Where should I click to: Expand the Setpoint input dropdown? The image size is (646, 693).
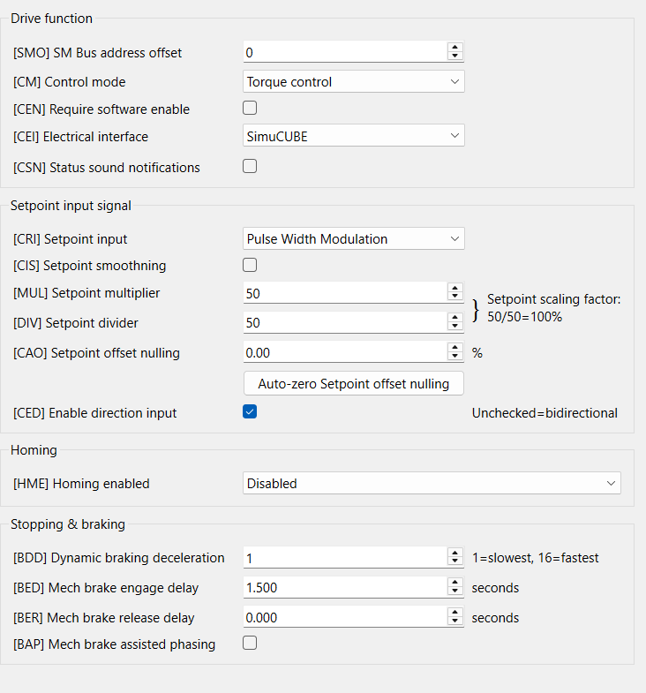pos(353,238)
